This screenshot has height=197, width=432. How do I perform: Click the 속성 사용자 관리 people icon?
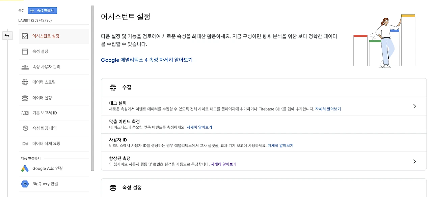[25, 67]
